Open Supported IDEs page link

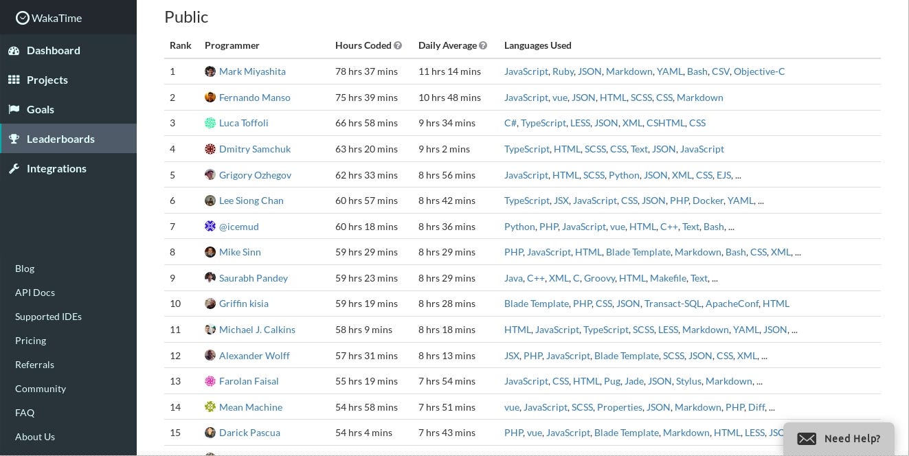[x=48, y=317]
